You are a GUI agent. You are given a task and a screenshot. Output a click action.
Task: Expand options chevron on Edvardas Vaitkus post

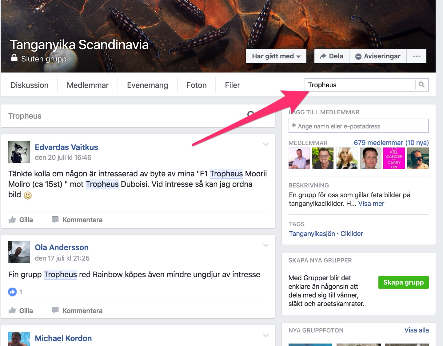click(x=266, y=144)
